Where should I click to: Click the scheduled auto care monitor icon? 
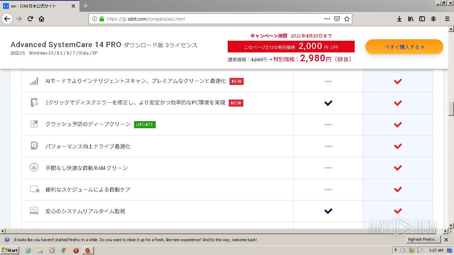34,189
